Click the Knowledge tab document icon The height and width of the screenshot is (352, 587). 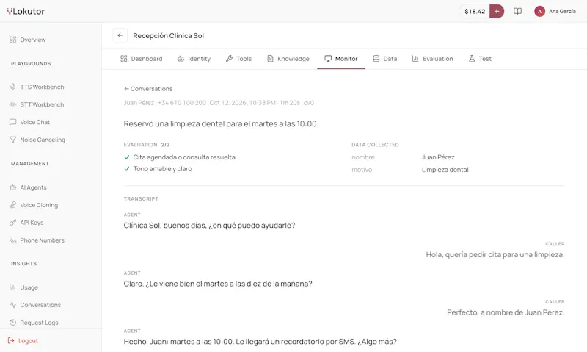point(270,59)
